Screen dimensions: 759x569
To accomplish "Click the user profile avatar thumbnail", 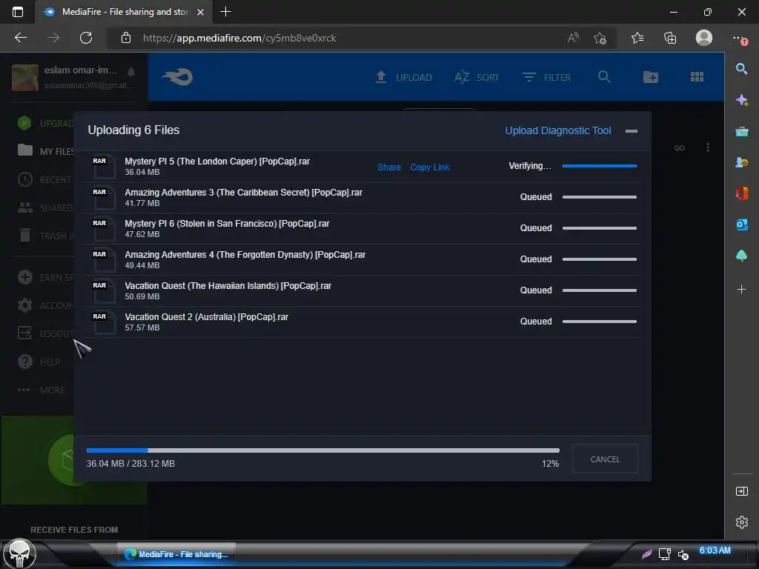I will click(25, 77).
